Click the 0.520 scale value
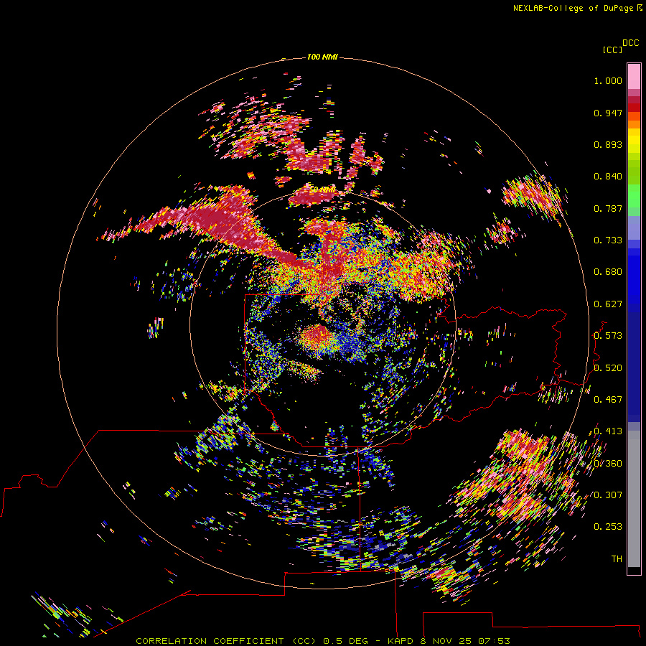646x646 pixels. (608, 368)
